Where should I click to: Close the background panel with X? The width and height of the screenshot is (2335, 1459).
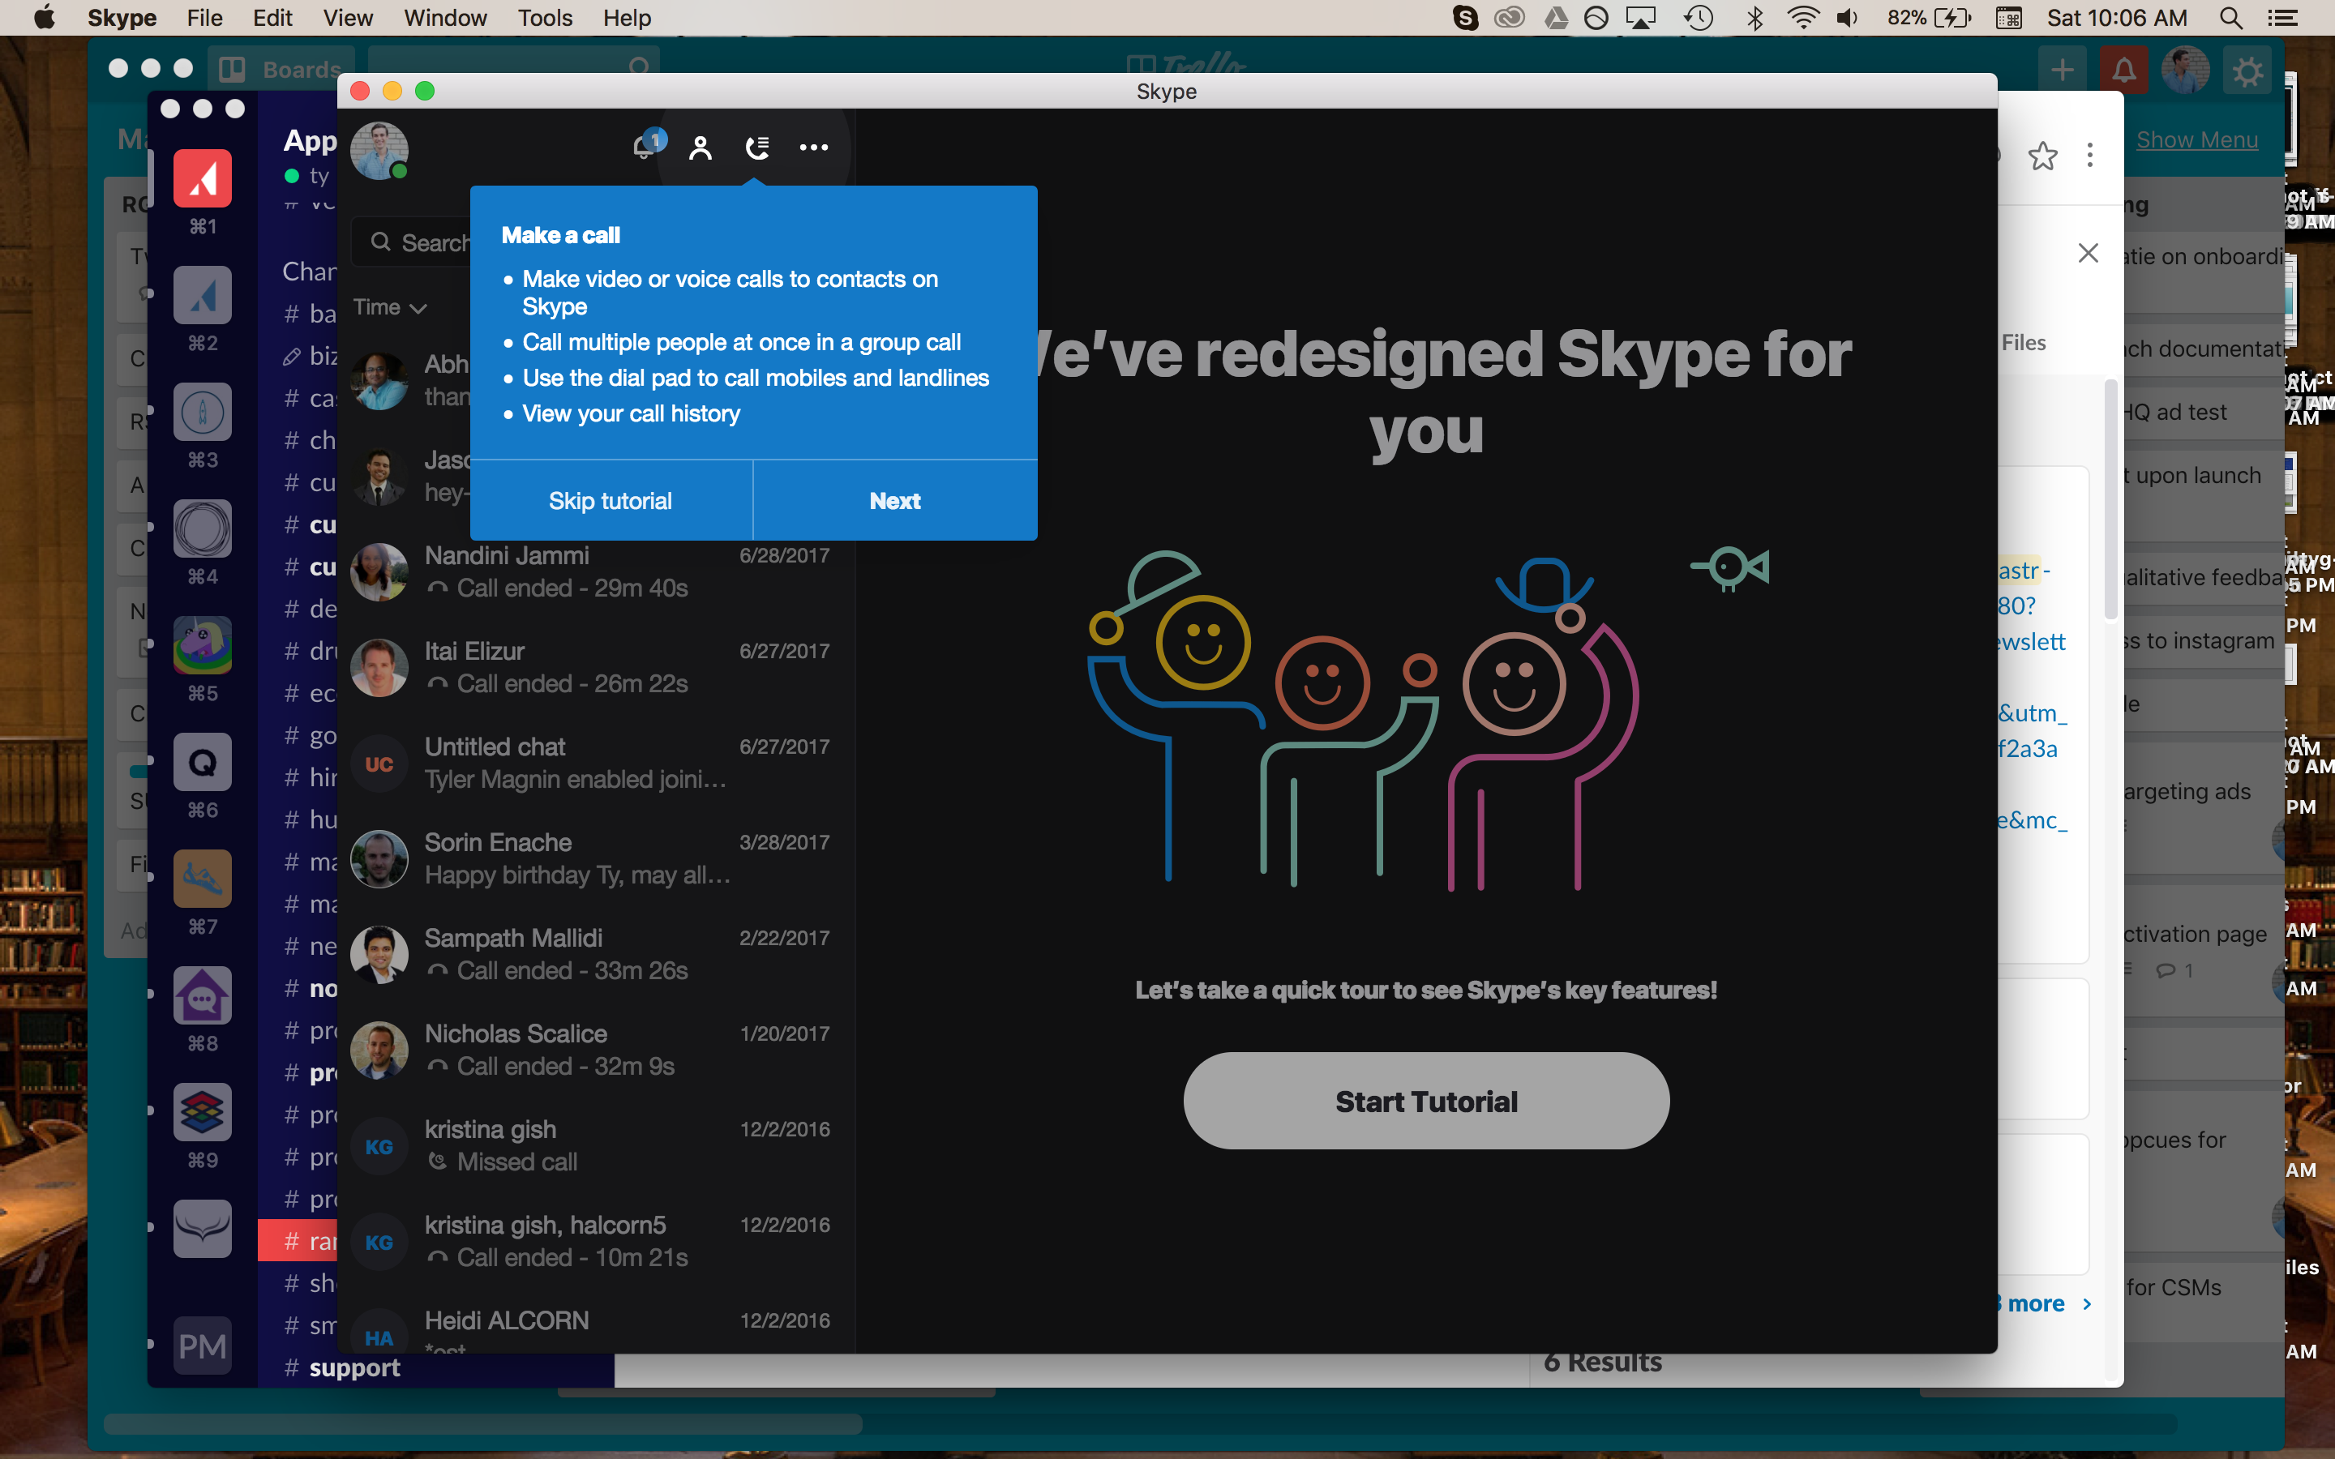[x=2088, y=253]
